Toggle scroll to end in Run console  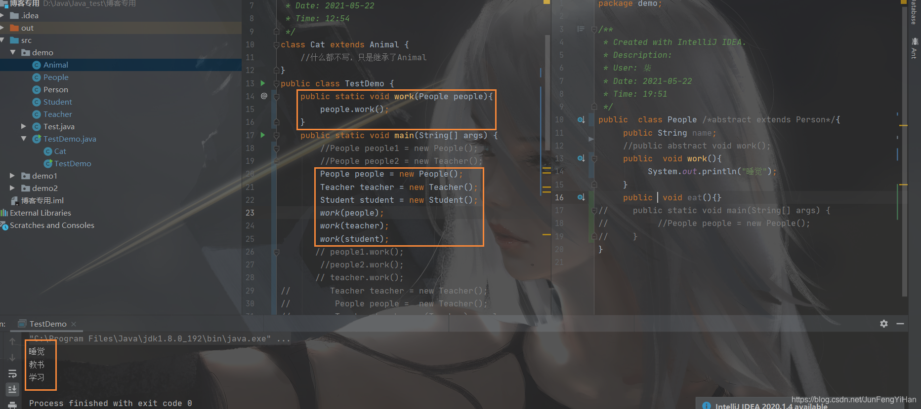click(x=12, y=389)
